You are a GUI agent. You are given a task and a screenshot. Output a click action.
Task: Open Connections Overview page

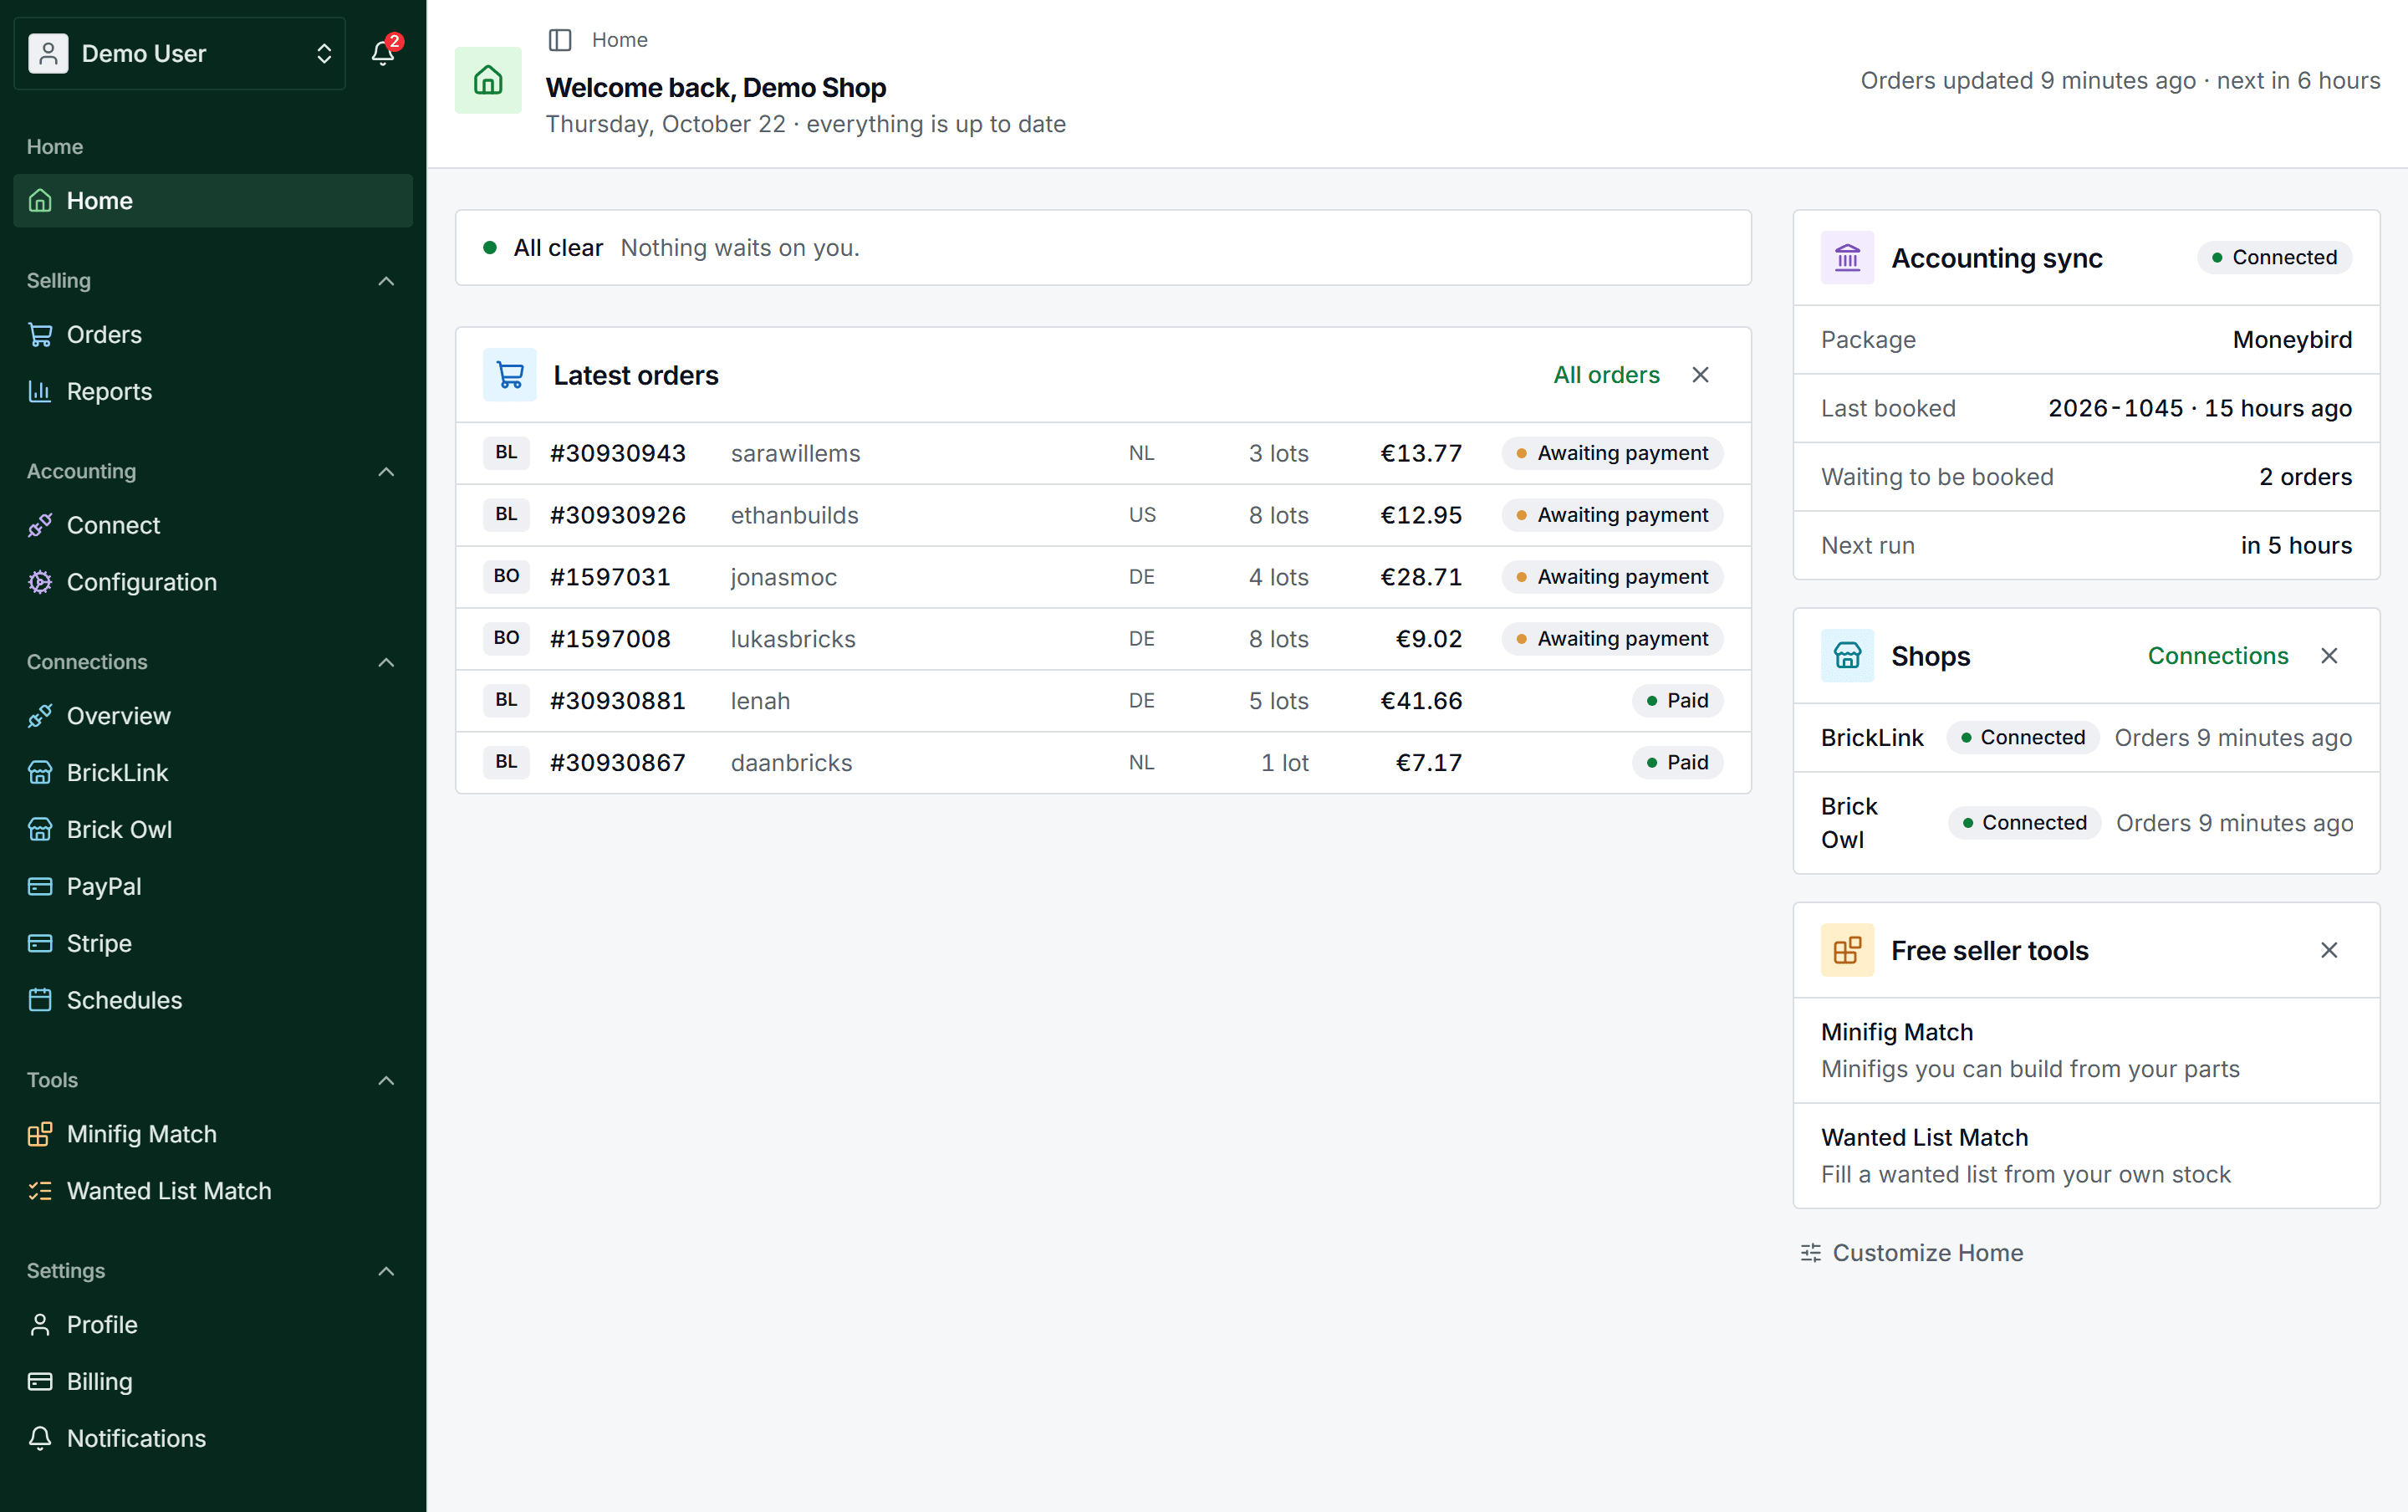tap(213, 716)
